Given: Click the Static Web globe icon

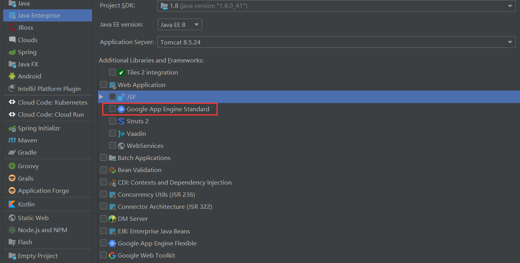Looking at the screenshot, I should point(12,218).
